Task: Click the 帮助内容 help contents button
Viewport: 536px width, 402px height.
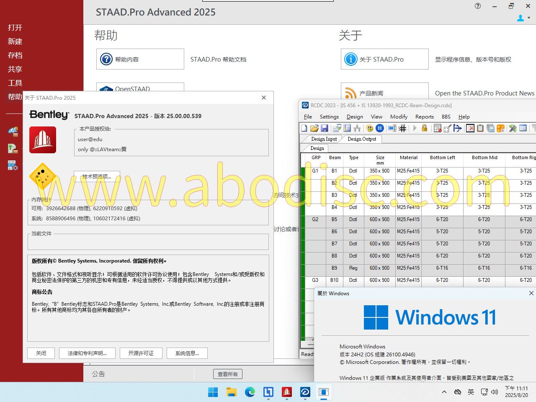Action: tap(140, 59)
